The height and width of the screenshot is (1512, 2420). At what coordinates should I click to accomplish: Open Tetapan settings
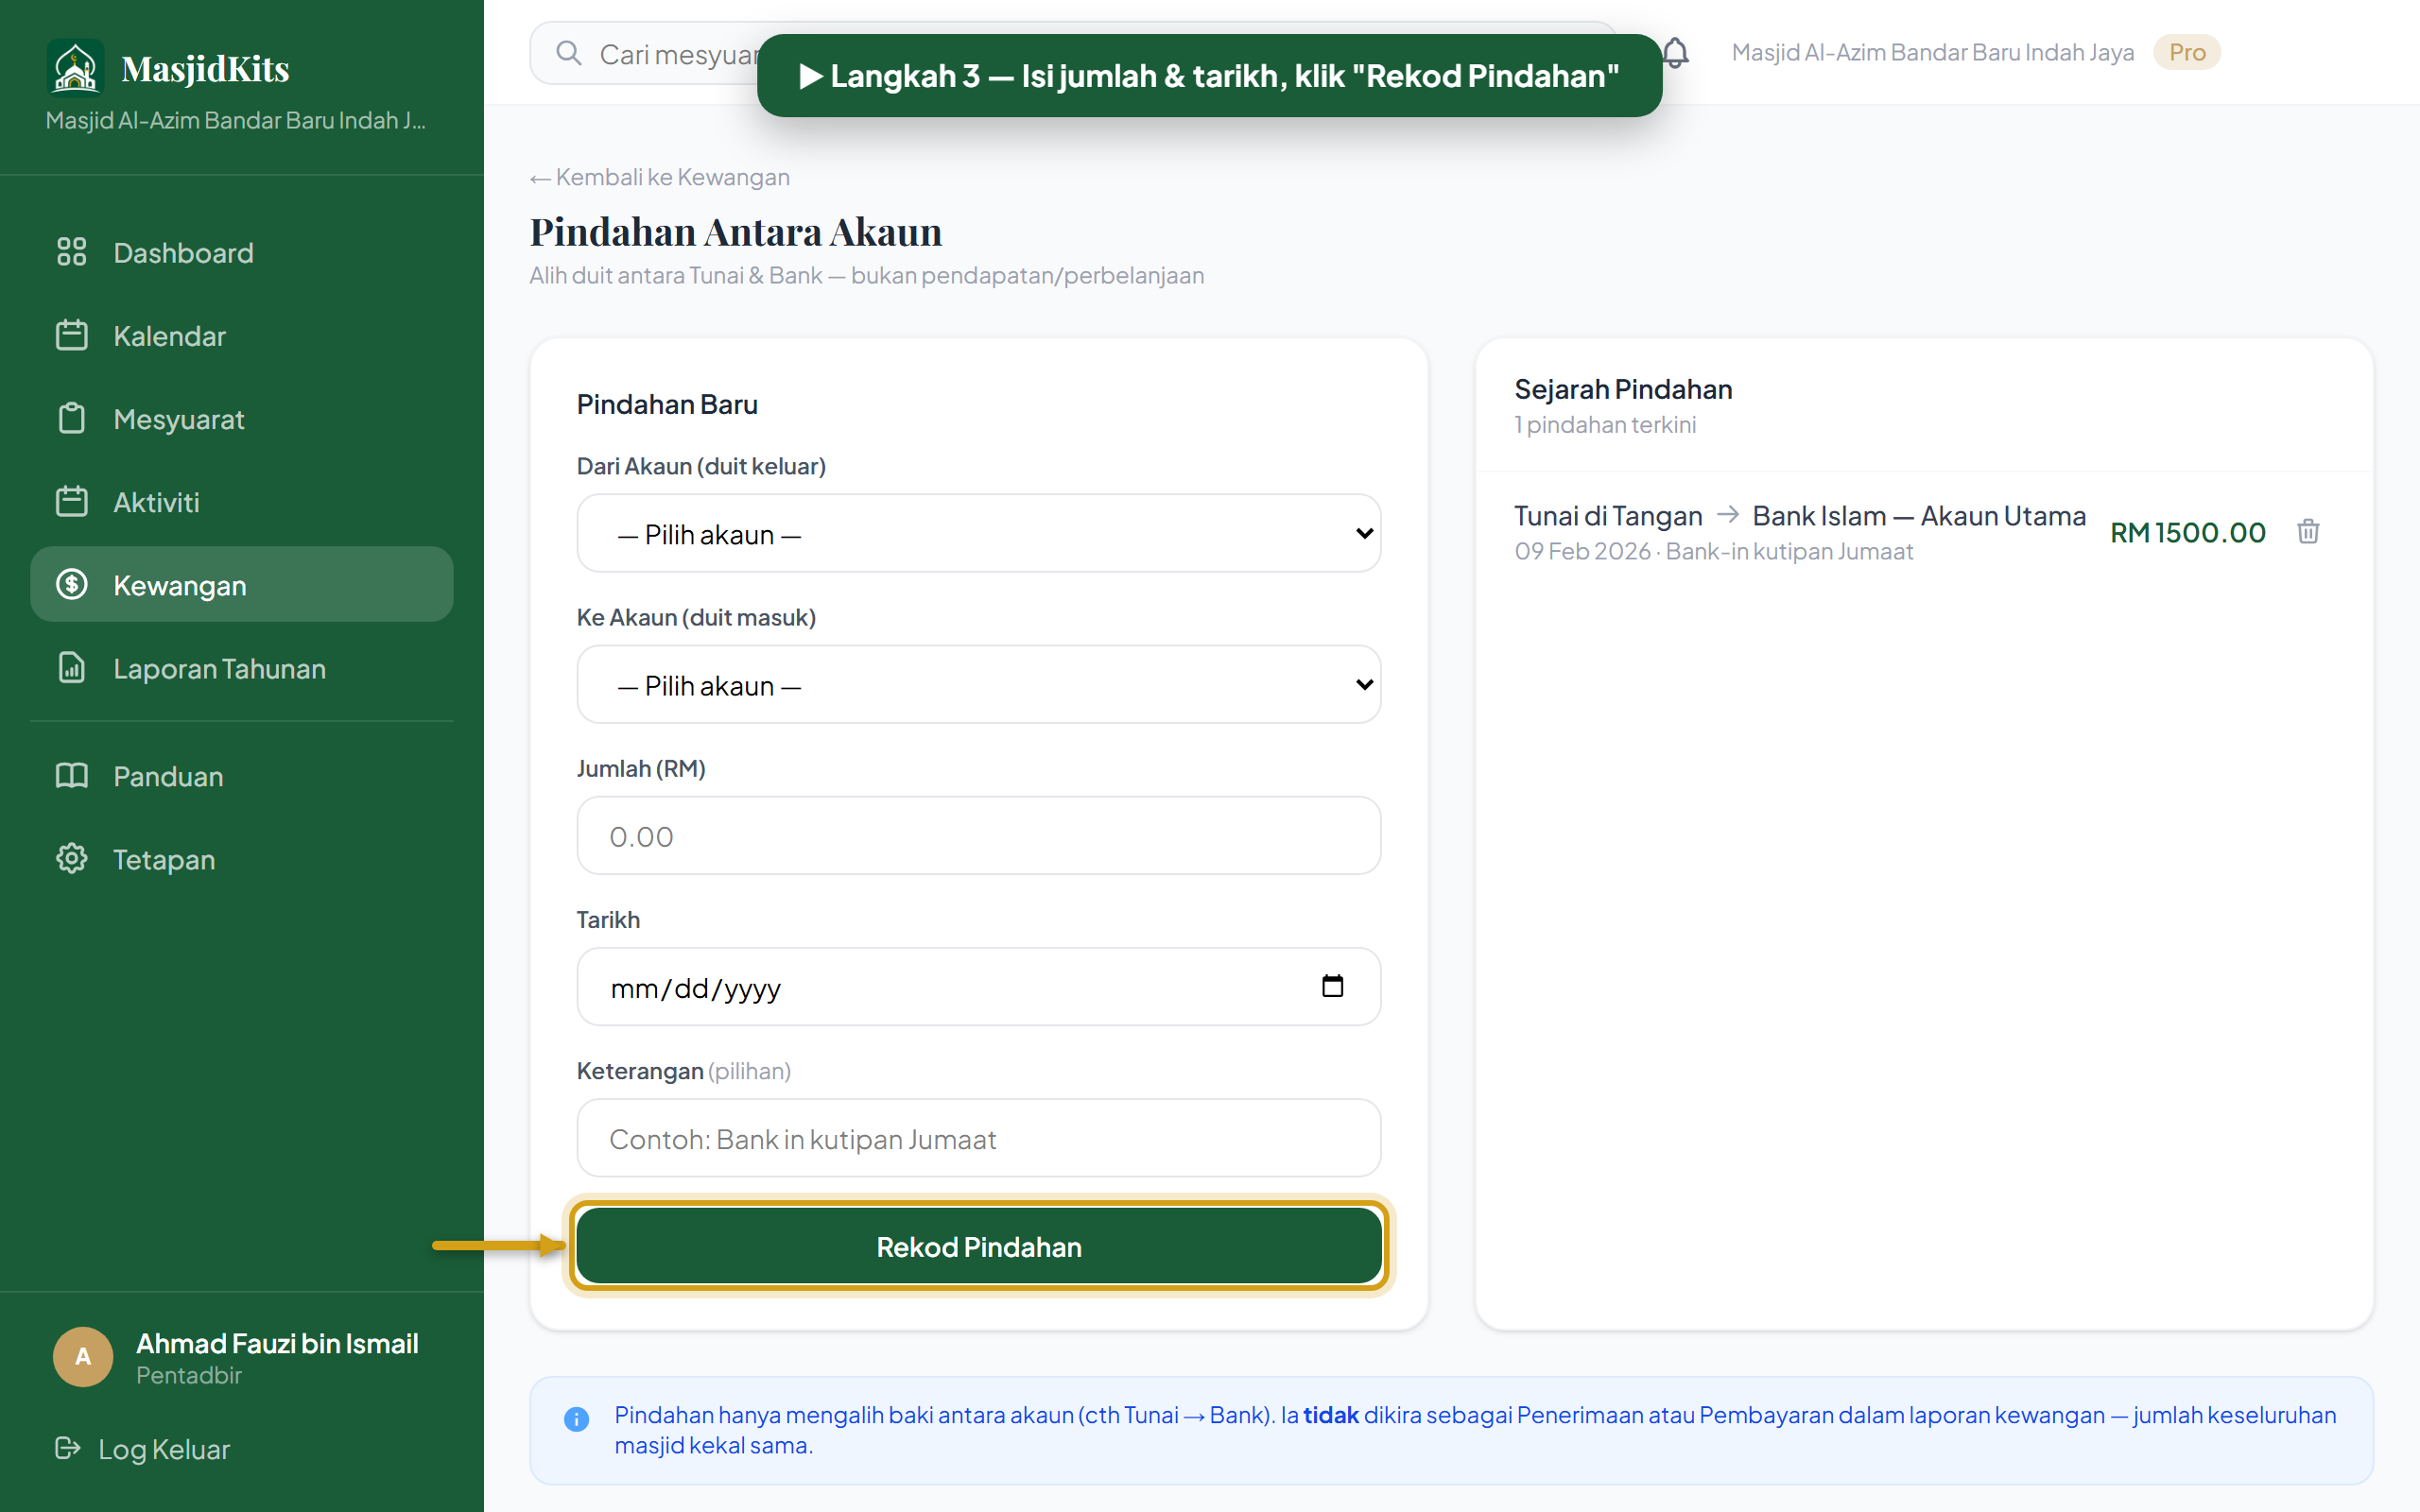[242, 859]
